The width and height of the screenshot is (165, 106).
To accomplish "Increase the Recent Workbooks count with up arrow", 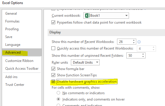I will (134, 40).
